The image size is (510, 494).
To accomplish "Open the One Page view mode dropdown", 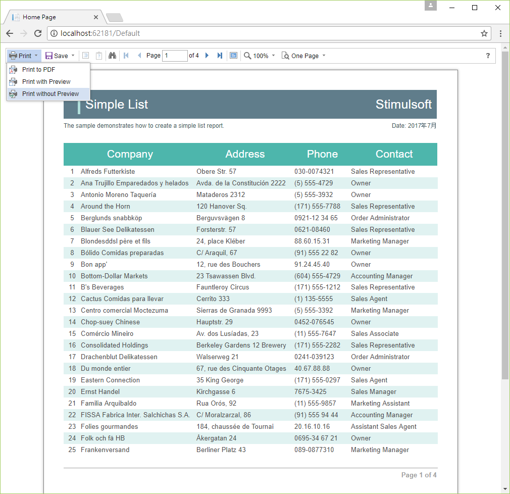I will [x=303, y=56].
